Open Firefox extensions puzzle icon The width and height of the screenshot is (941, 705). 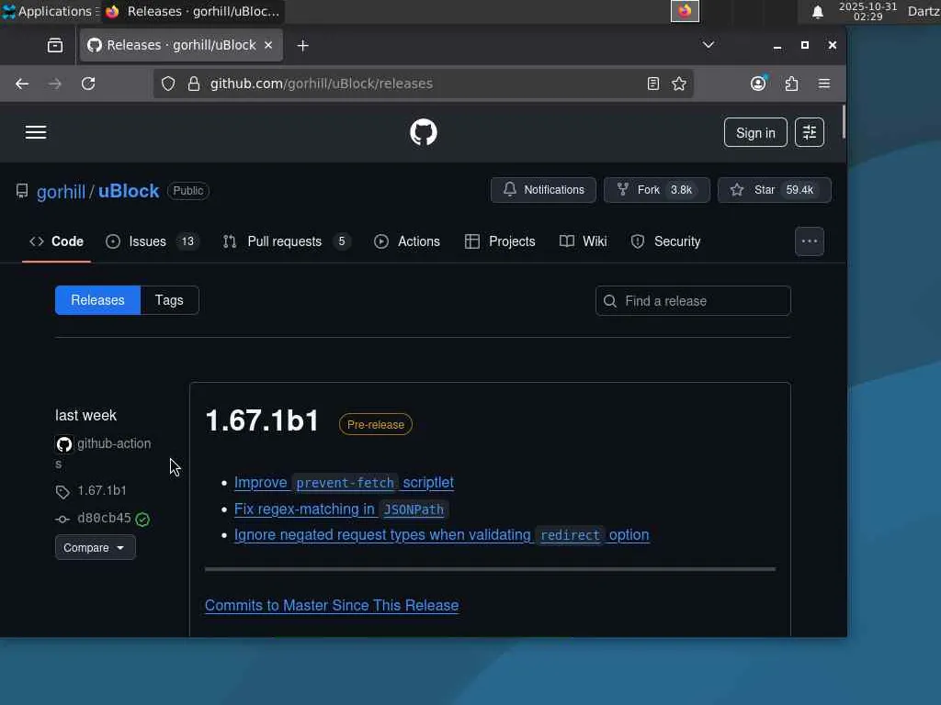point(791,84)
